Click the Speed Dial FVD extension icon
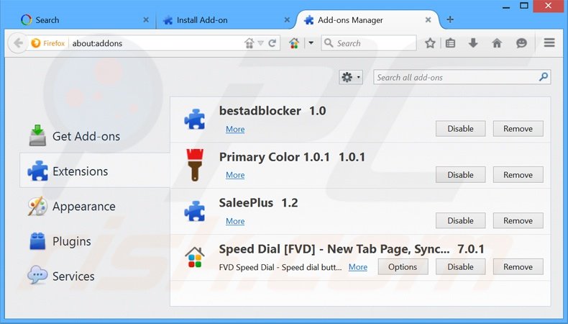Screen dimensions: 568x324 click(195, 257)
